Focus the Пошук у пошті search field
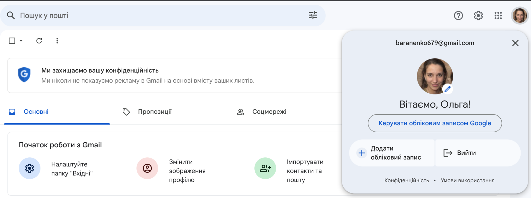Image resolution: width=531 pixels, height=198 pixels. pos(163,16)
